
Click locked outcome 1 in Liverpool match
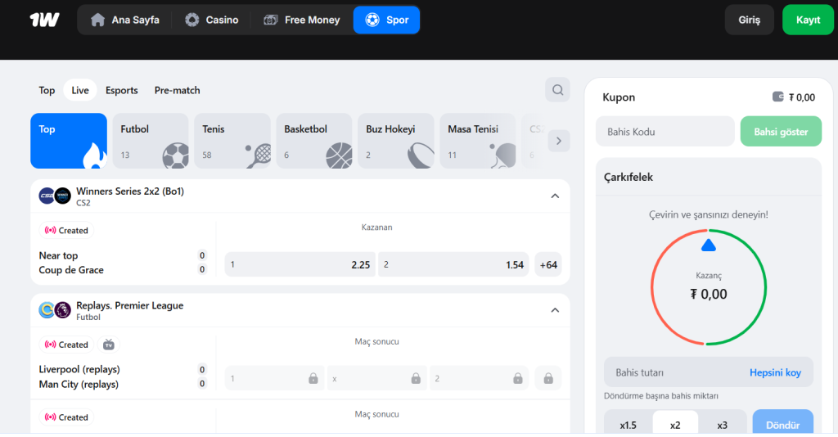coord(274,378)
